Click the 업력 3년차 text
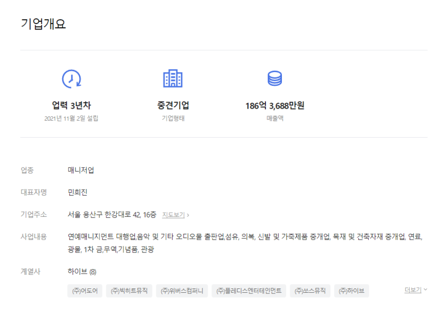 (72, 106)
